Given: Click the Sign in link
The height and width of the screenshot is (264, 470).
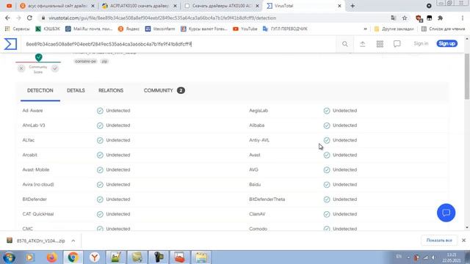Looking at the screenshot, I should coord(421,44).
